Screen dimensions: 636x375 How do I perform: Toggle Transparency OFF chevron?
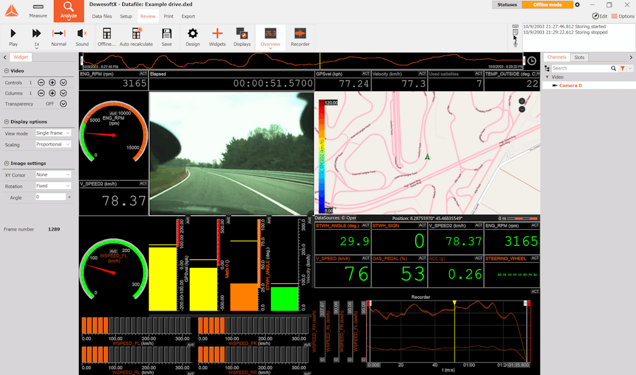coord(63,104)
